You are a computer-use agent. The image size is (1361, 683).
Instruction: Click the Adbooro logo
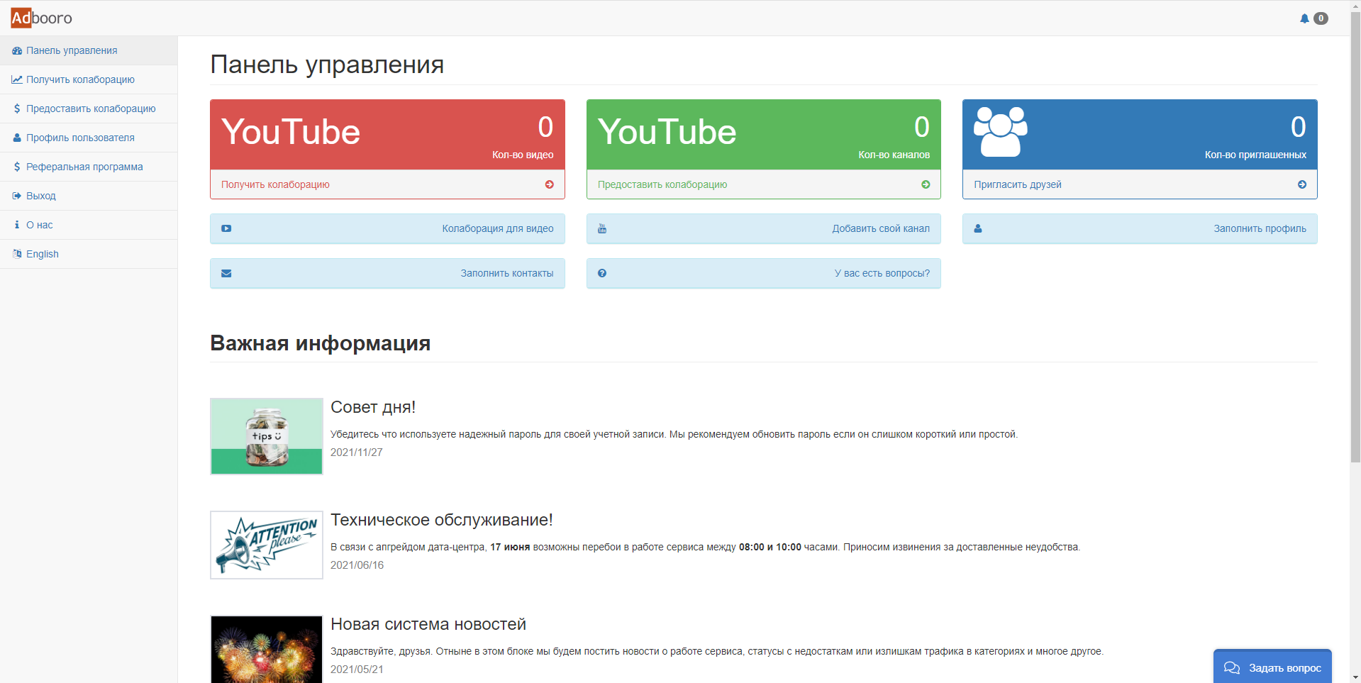click(41, 18)
